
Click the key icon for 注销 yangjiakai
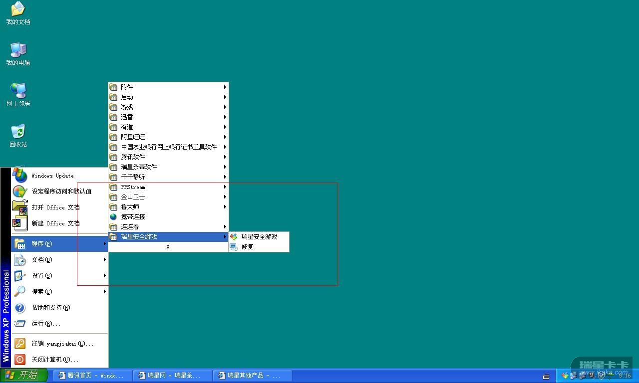(x=20, y=344)
